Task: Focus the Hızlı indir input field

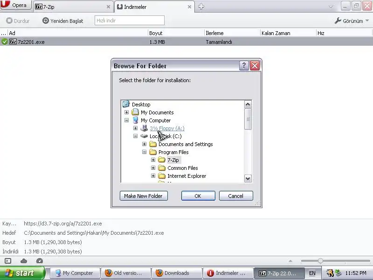Action: [x=130, y=21]
